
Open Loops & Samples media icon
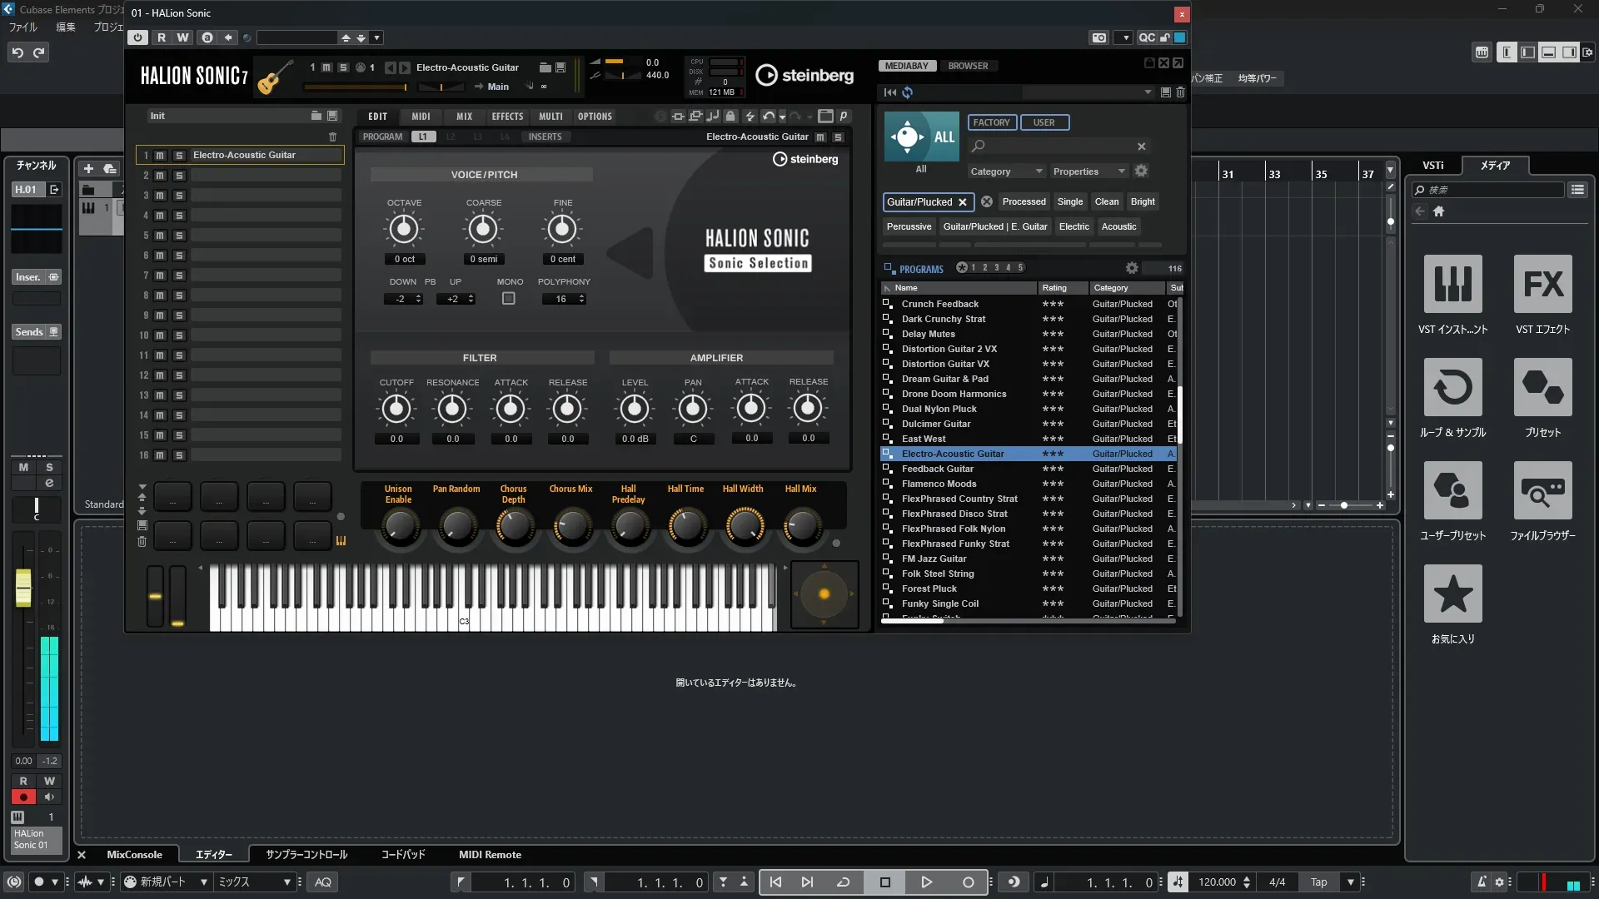tap(1452, 388)
